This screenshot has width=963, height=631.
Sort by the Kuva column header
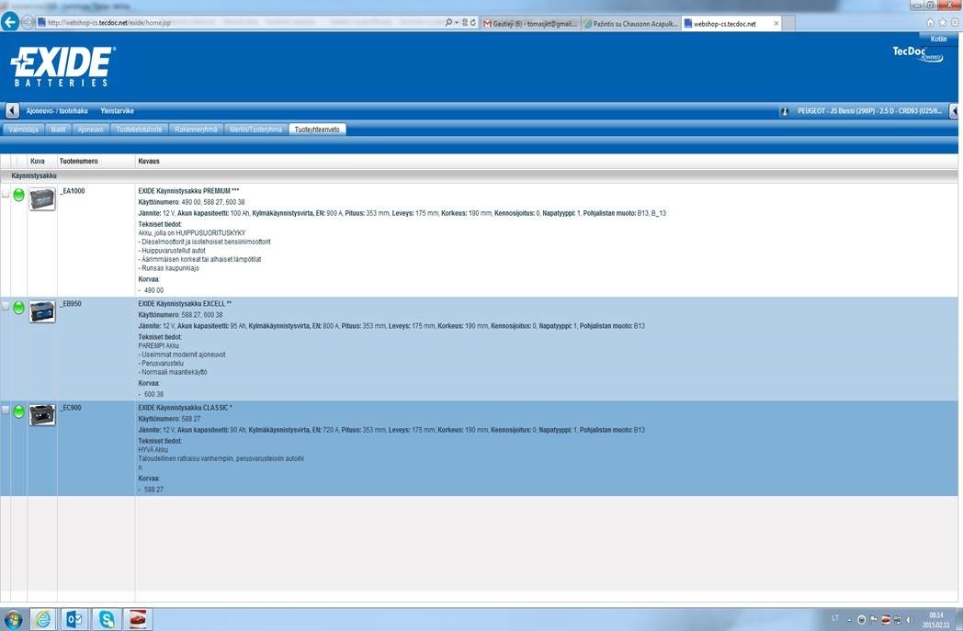coord(37,161)
